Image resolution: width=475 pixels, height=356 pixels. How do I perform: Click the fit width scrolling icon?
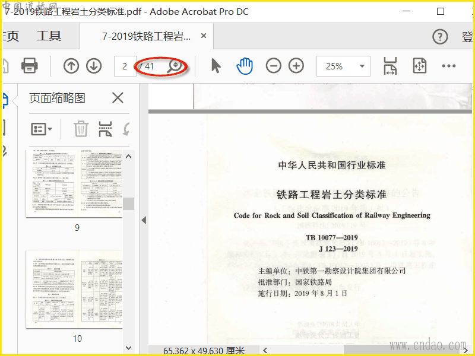(x=390, y=66)
